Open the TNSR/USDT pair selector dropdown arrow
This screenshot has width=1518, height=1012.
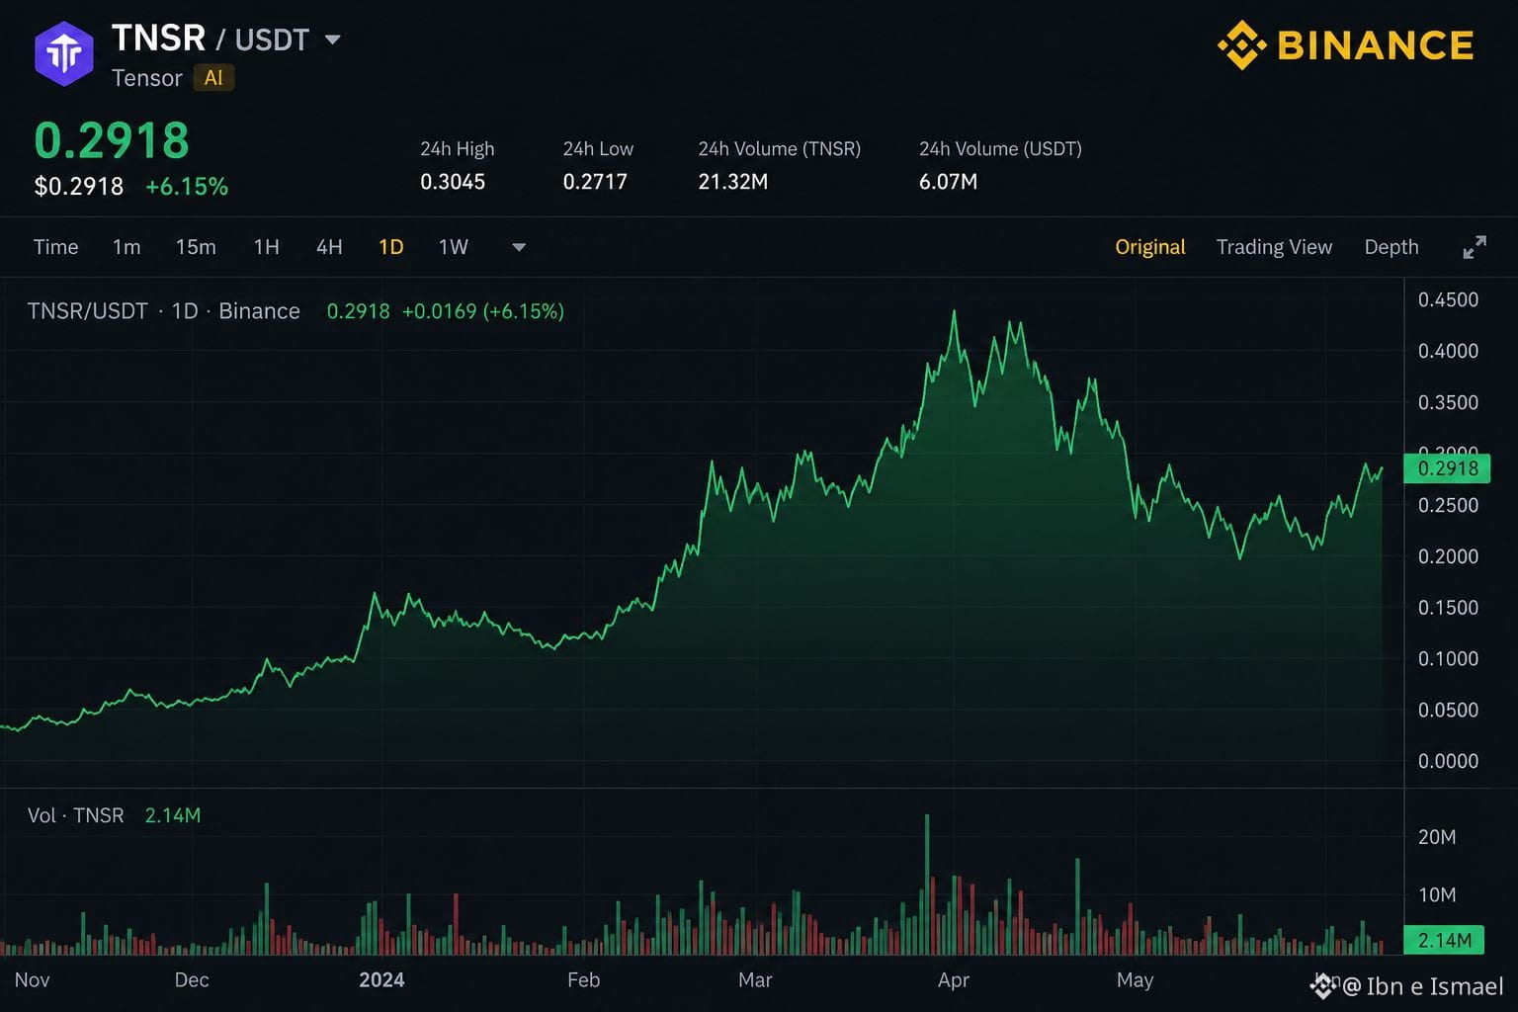[x=333, y=40]
